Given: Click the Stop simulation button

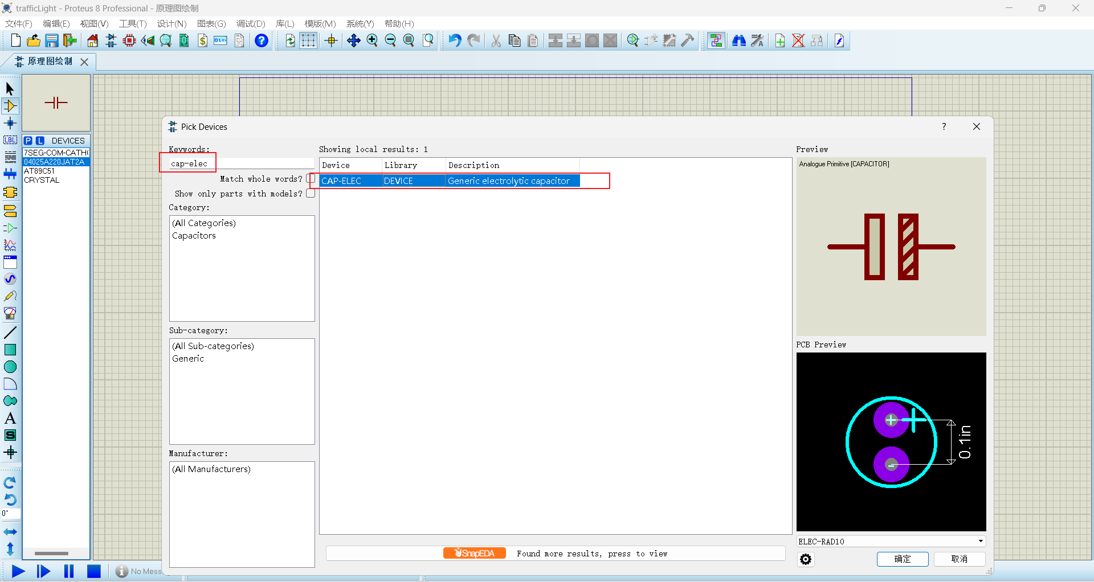Looking at the screenshot, I should pos(94,571).
